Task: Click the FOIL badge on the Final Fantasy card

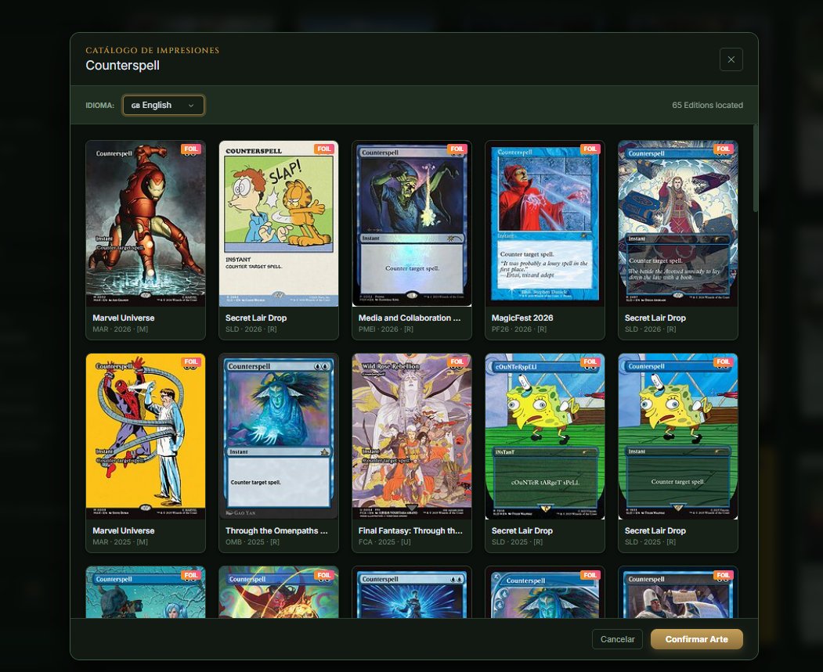Action: point(457,361)
